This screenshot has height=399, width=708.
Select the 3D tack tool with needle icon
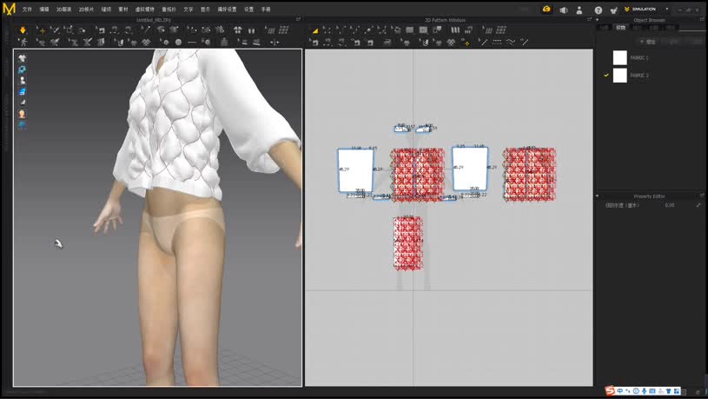pyautogui.click(x=145, y=30)
